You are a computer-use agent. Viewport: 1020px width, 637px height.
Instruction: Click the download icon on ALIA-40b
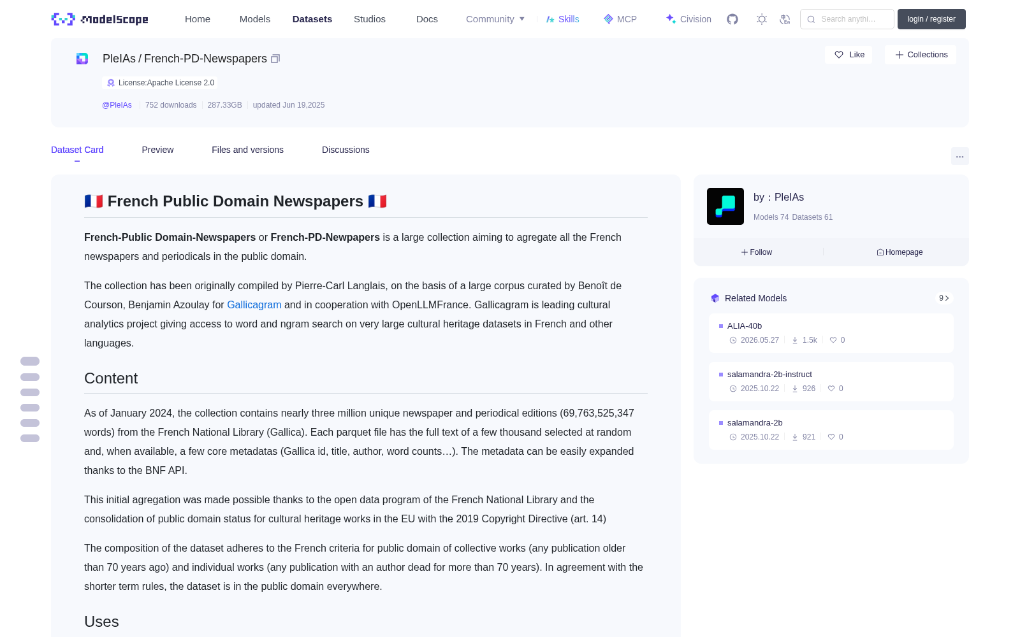click(795, 340)
